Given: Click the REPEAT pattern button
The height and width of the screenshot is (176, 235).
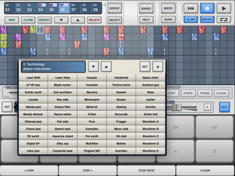Looking at the screenshot, I should tap(45, 20).
